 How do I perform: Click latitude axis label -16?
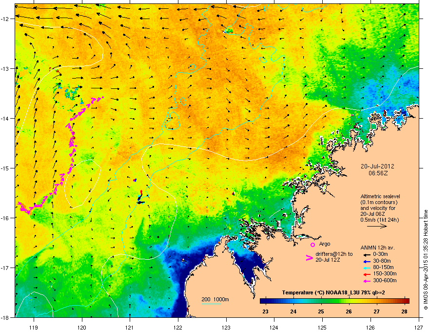[x=5, y=218]
